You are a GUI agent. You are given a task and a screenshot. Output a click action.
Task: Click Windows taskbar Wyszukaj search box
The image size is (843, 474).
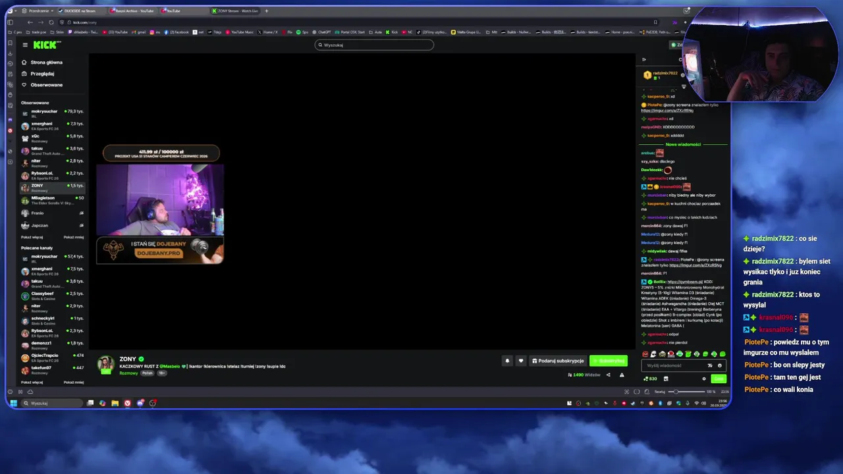click(53, 403)
